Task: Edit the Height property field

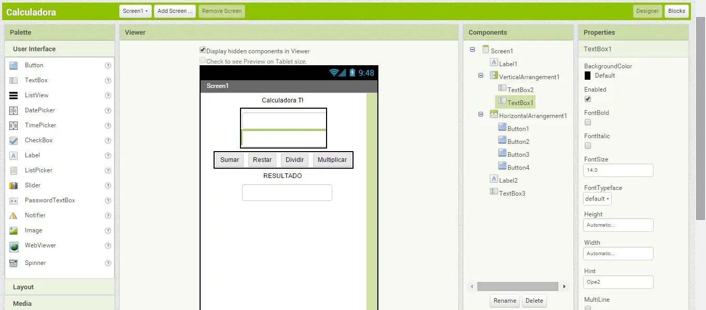Action: click(x=618, y=225)
